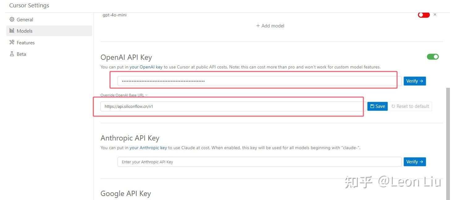Image resolution: width=453 pixels, height=200 pixels.
Task: Open the Beta settings tab
Action: (x=21, y=54)
